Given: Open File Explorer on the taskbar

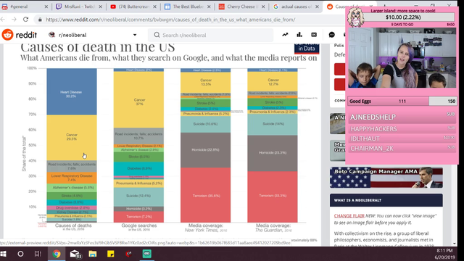Looking at the screenshot, I should 93,254.
